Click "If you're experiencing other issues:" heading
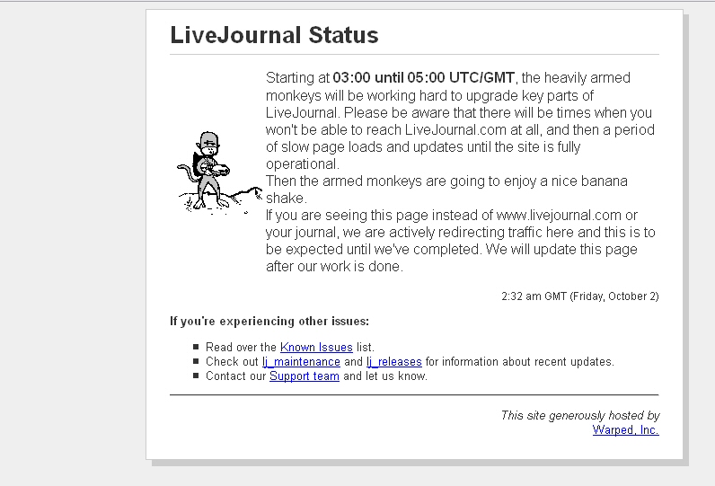 (x=269, y=322)
